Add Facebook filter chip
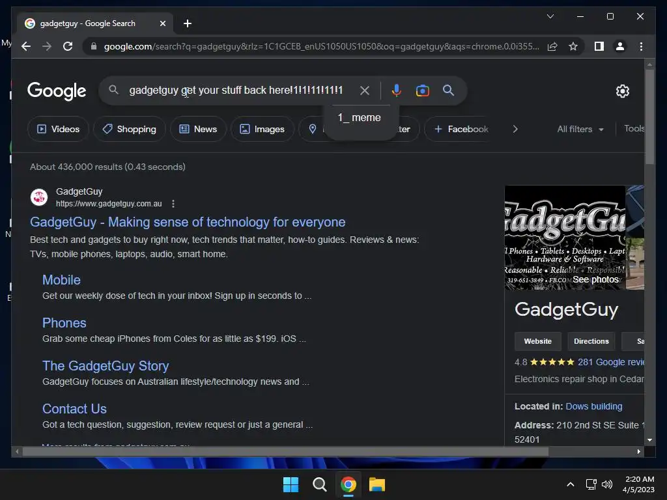The image size is (667, 500). 461,129
